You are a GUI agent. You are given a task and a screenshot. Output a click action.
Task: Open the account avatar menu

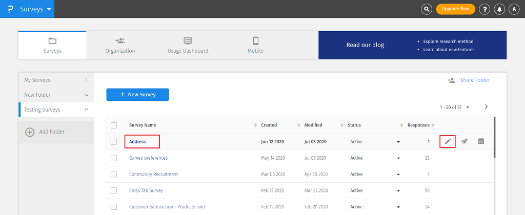tap(514, 9)
